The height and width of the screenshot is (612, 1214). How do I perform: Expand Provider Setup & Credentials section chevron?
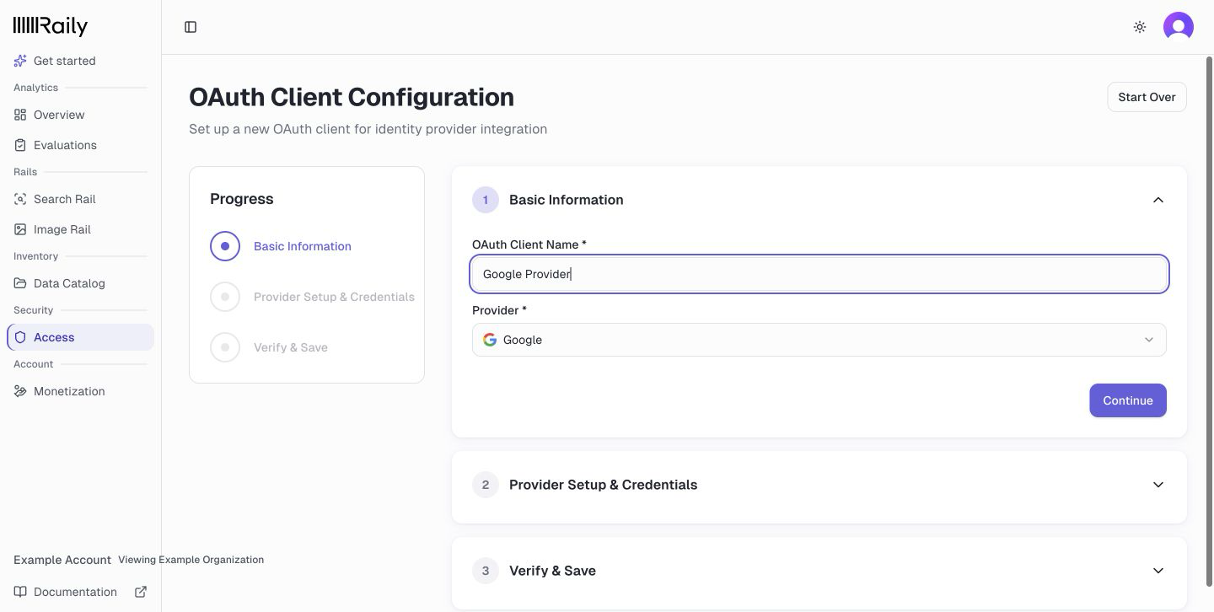(x=1158, y=485)
